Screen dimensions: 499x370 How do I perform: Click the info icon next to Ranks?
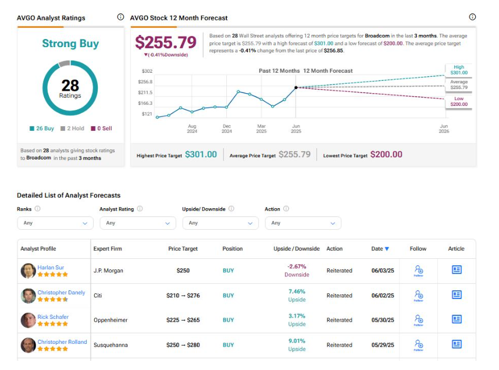37,209
